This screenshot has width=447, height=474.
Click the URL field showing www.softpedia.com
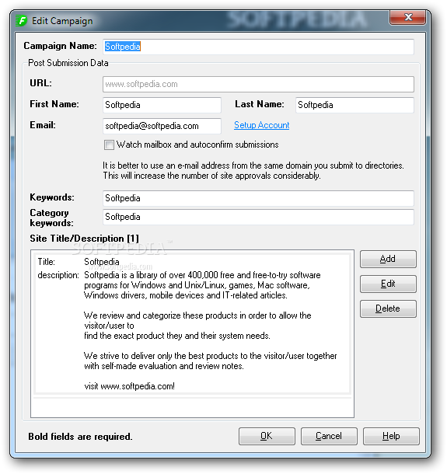click(258, 84)
